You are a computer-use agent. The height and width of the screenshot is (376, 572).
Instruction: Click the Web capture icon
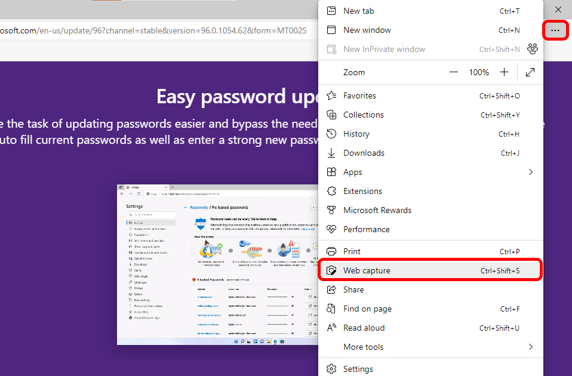(331, 270)
